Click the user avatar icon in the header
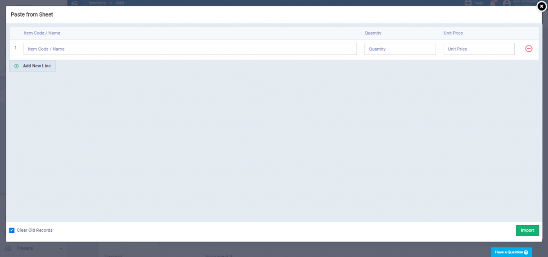 click(507, 3)
